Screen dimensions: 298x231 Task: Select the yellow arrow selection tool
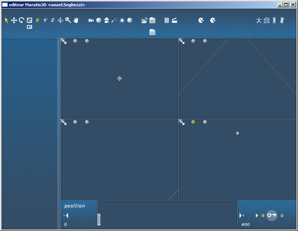tap(7, 20)
